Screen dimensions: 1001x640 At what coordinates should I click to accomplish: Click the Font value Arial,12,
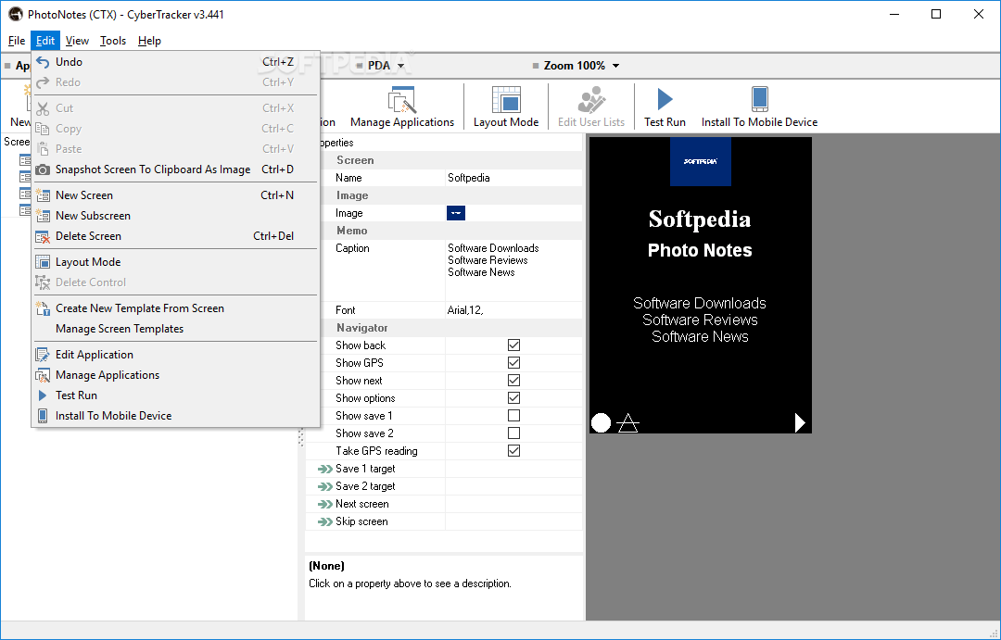(x=513, y=310)
